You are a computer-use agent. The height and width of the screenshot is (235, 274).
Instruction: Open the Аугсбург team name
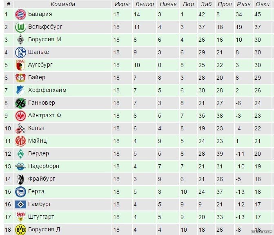tap(40, 65)
